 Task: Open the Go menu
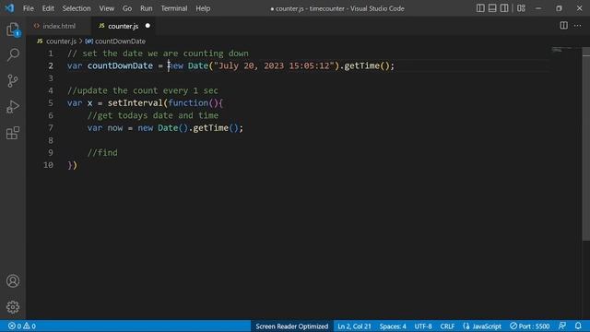click(x=127, y=8)
